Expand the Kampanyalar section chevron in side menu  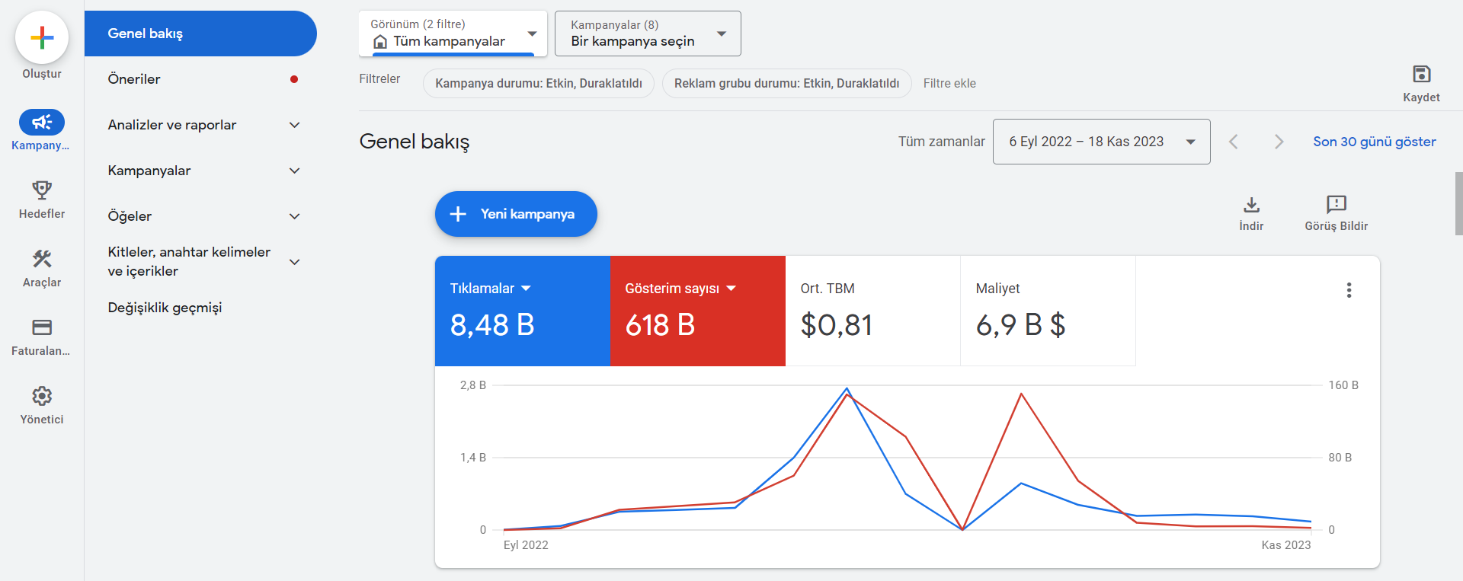pos(295,171)
